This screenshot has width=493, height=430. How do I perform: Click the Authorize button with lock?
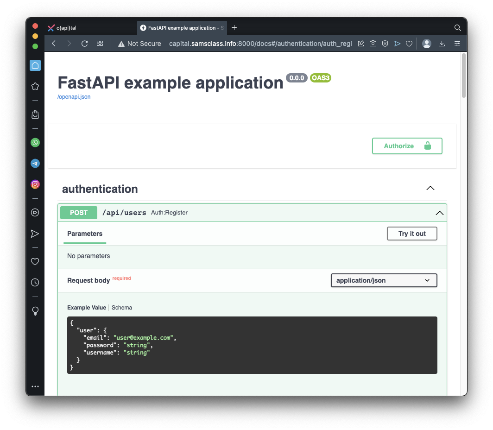pyautogui.click(x=407, y=146)
